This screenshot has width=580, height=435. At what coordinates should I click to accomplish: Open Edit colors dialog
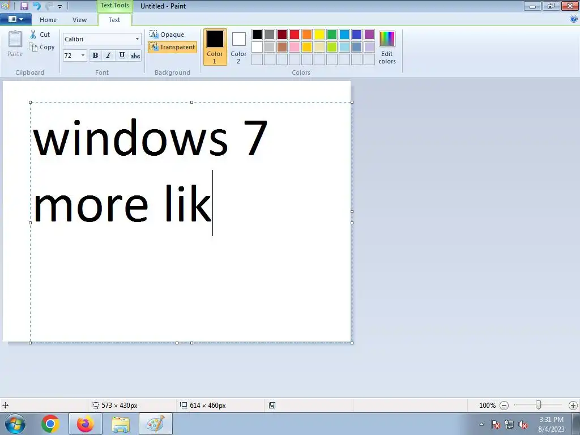coord(387,48)
